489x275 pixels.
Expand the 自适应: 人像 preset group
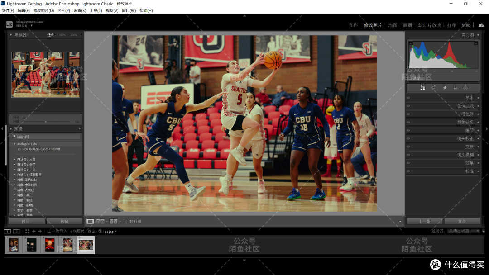[x=14, y=159]
